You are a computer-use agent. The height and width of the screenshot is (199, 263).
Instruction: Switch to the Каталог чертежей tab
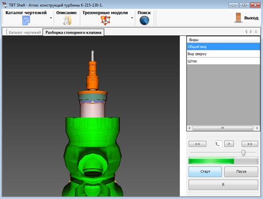(x=25, y=33)
